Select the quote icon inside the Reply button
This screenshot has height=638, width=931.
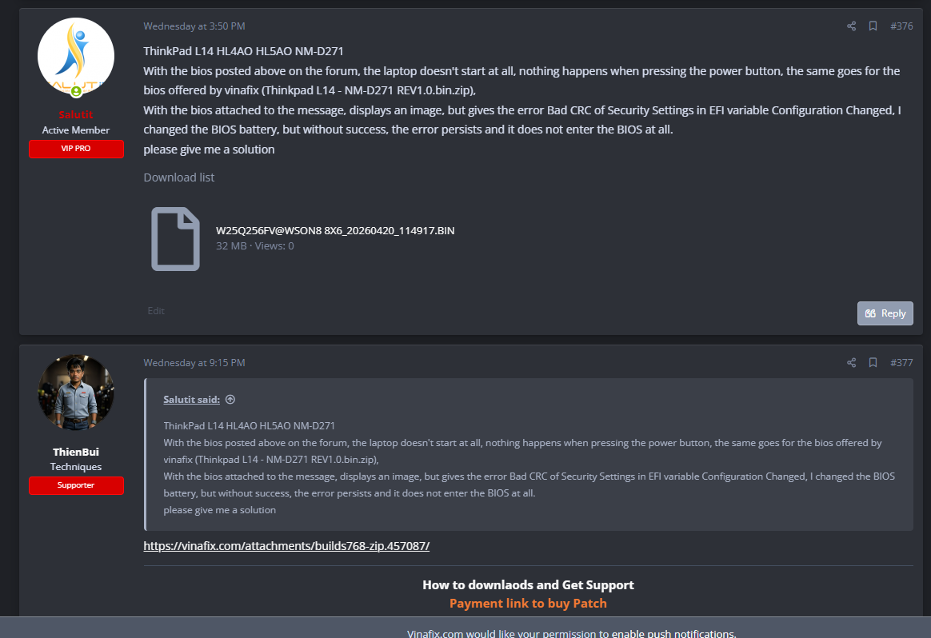click(x=869, y=313)
